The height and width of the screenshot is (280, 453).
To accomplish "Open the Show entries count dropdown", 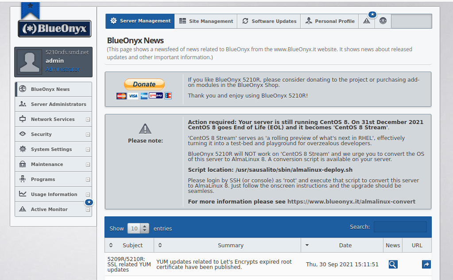I will [139, 228].
